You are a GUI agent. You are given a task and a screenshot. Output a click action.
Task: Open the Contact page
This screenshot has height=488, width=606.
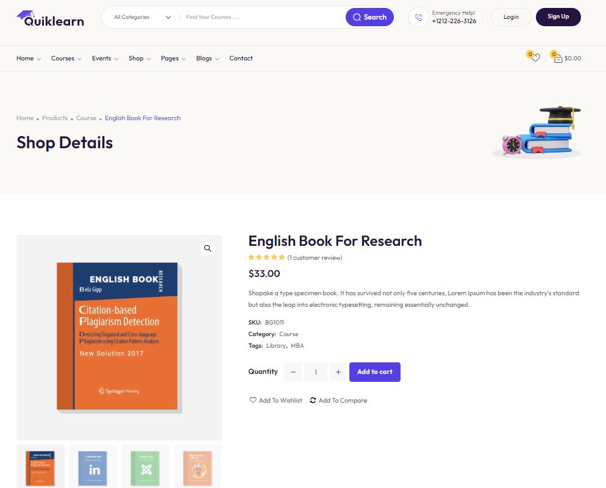[x=241, y=59]
